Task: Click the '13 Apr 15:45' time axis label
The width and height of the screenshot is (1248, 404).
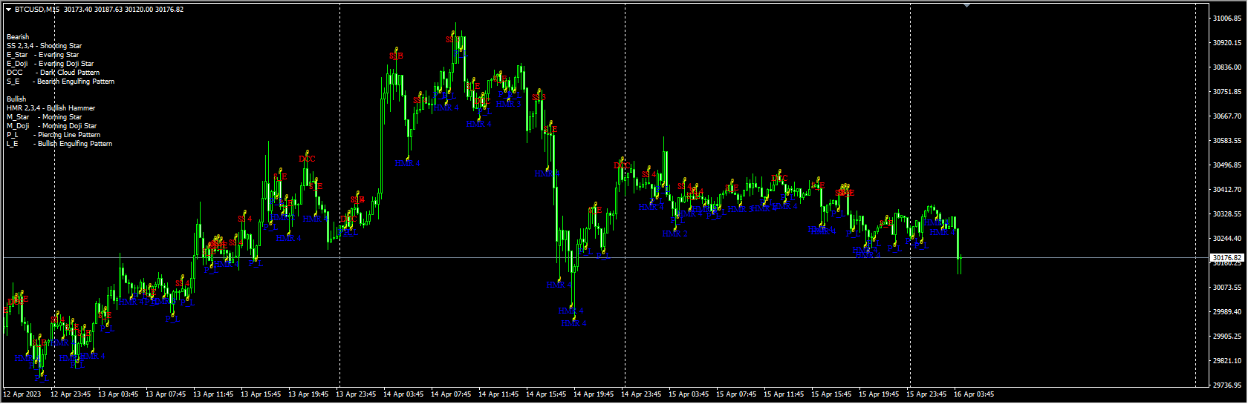Action: pos(261,394)
